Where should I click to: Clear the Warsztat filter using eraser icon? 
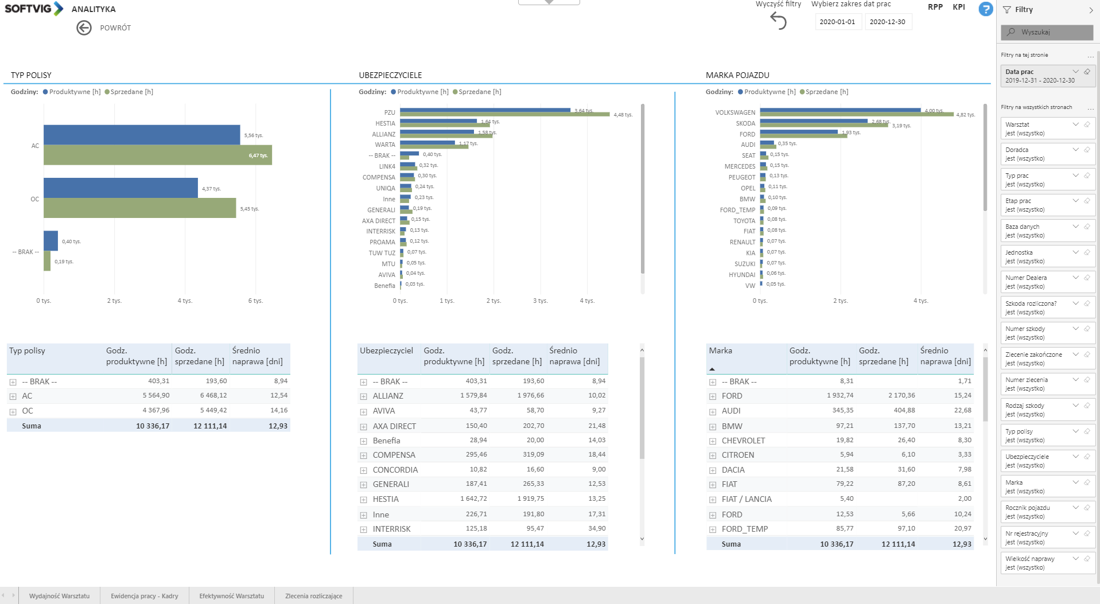[x=1087, y=124]
